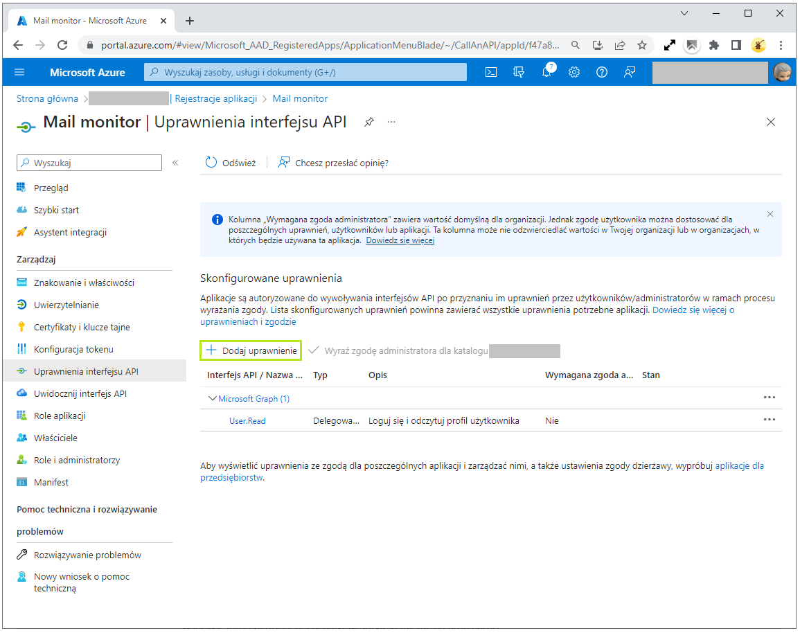Pin the Mail monitor blade
Viewport: 800px width, 633px height.
(x=369, y=122)
